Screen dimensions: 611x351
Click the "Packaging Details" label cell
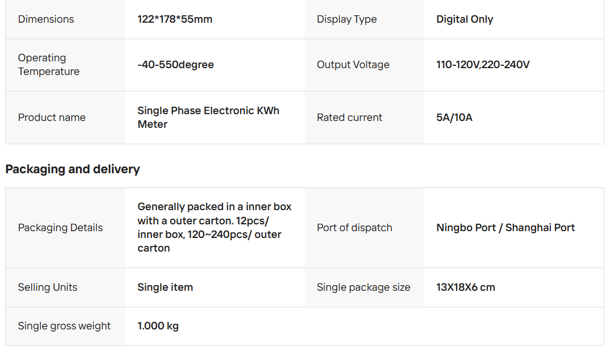[x=60, y=228]
